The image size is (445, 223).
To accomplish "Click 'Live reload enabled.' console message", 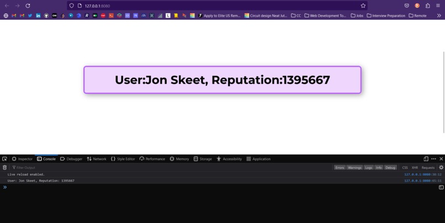I will click(x=26, y=174).
